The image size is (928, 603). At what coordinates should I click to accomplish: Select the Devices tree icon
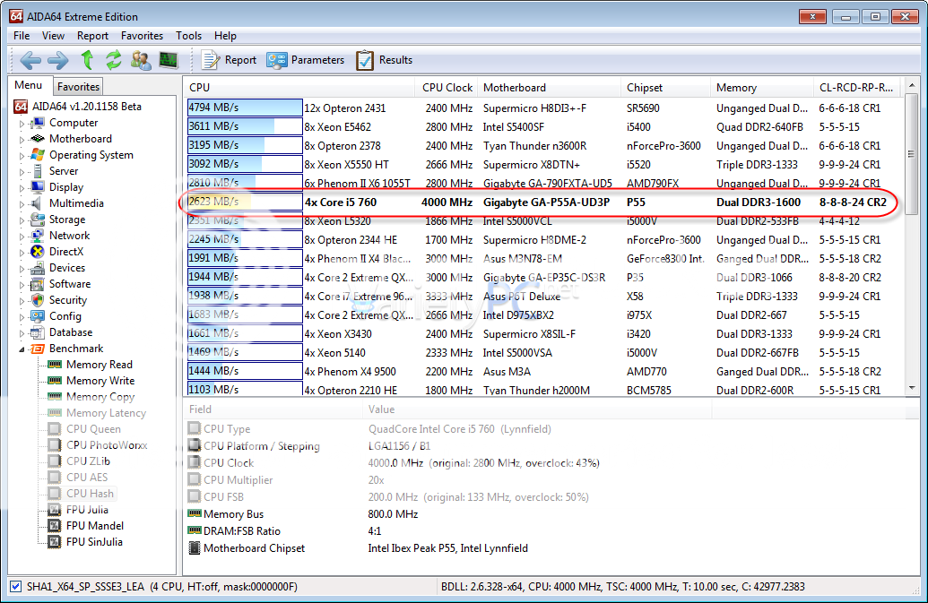(x=38, y=268)
